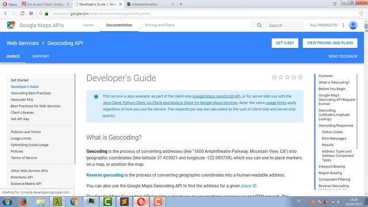Image resolution: width=368 pixels, height=207 pixels.
Task: Click VIEW PRICING AND PLANS button
Action: pos(330,43)
